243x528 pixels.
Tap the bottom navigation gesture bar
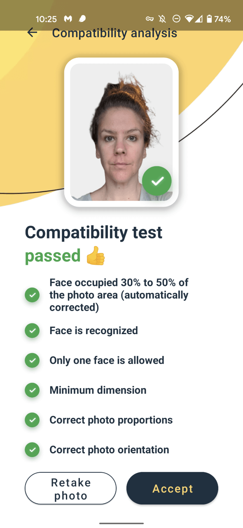pos(121,523)
